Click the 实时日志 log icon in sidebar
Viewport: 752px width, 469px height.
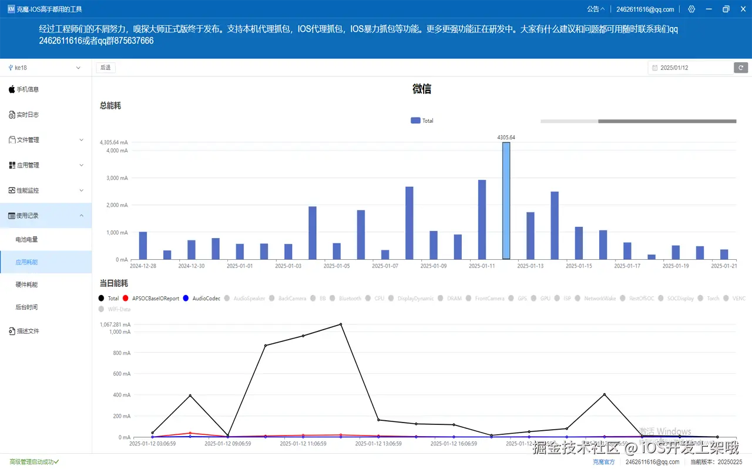(x=12, y=115)
